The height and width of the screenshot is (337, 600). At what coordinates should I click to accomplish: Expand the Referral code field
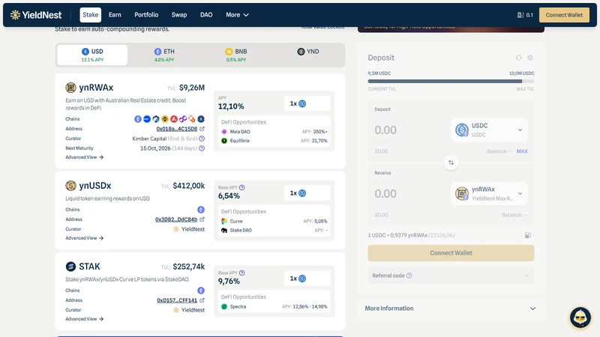(x=451, y=276)
